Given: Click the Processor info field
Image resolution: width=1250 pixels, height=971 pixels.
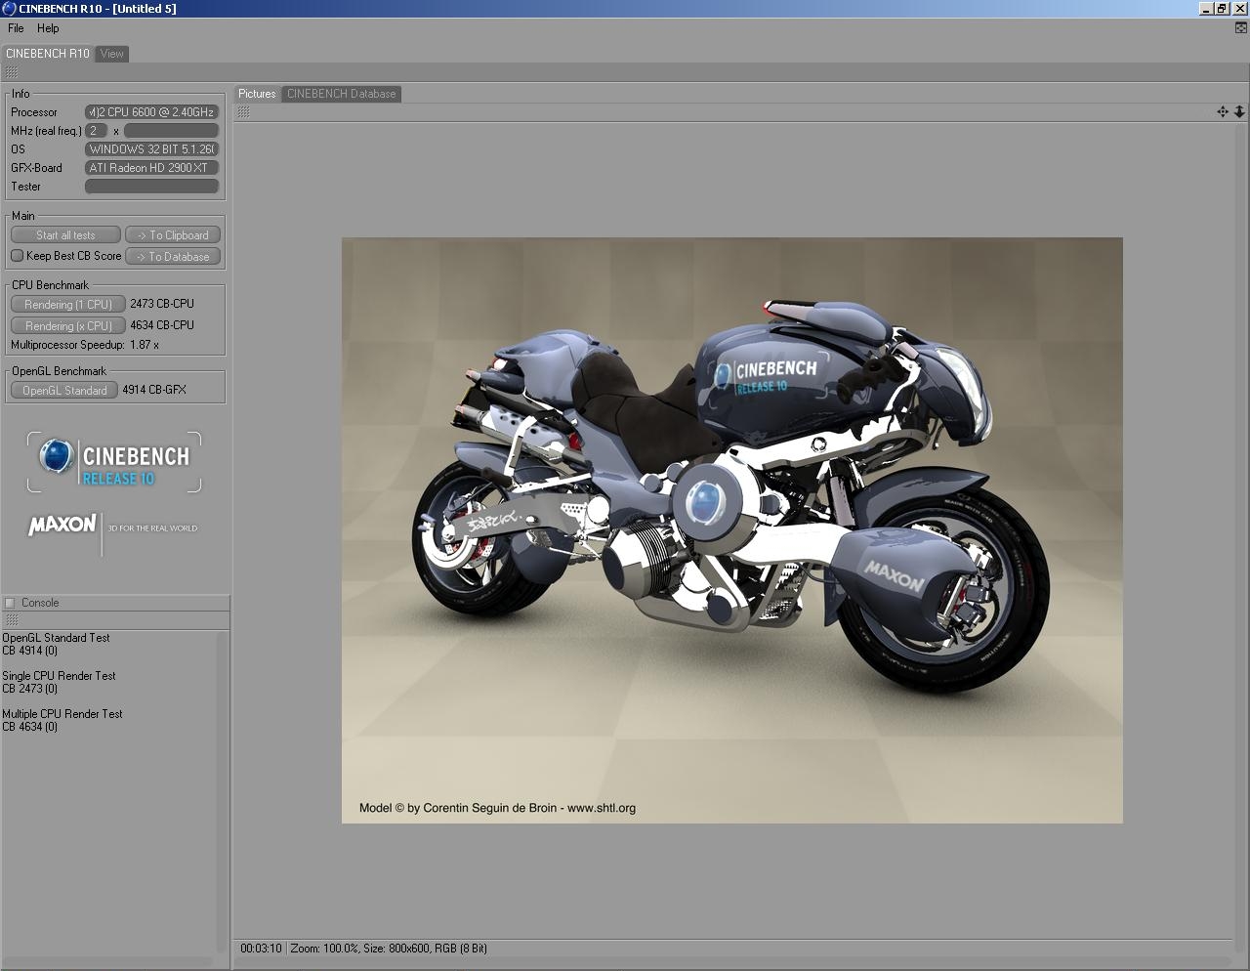Looking at the screenshot, I should pyautogui.click(x=151, y=112).
